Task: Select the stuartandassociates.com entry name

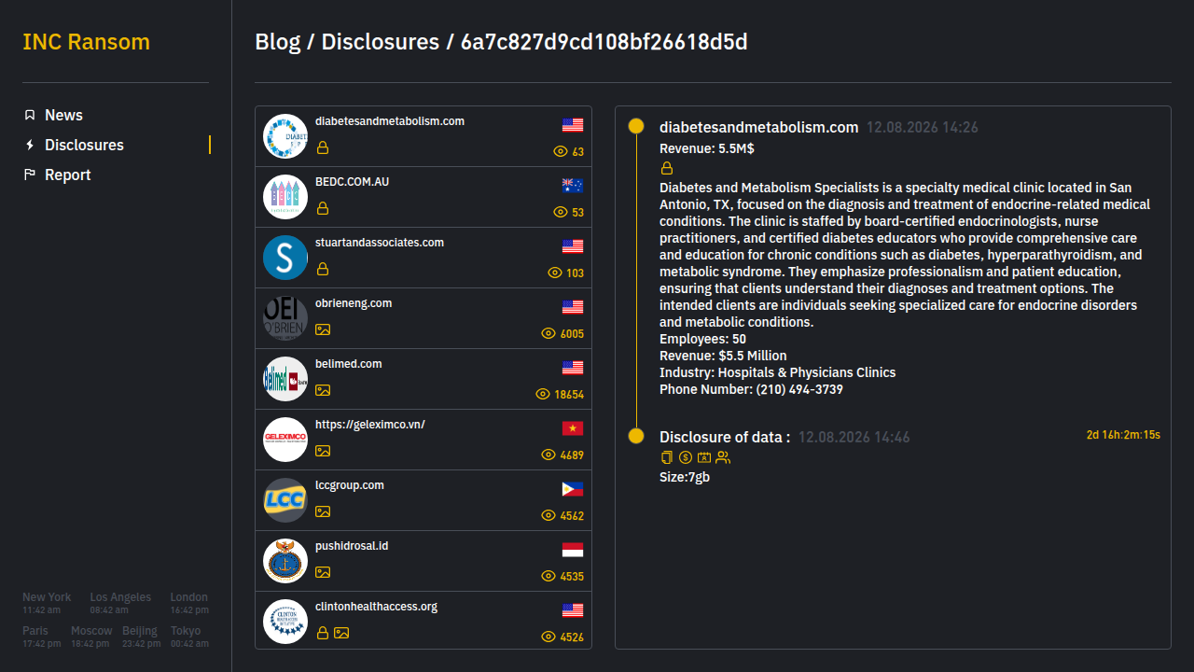Action: coord(380,243)
